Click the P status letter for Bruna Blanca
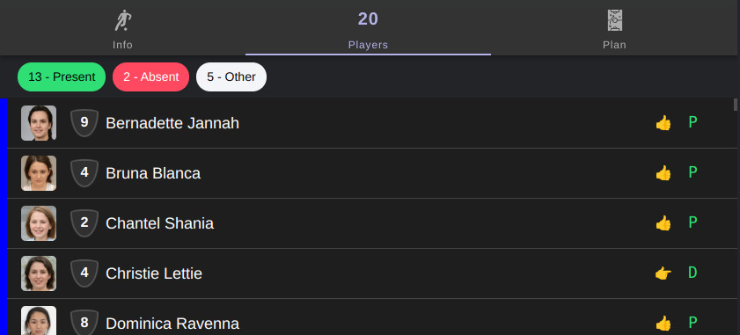The image size is (740, 335). (x=692, y=172)
